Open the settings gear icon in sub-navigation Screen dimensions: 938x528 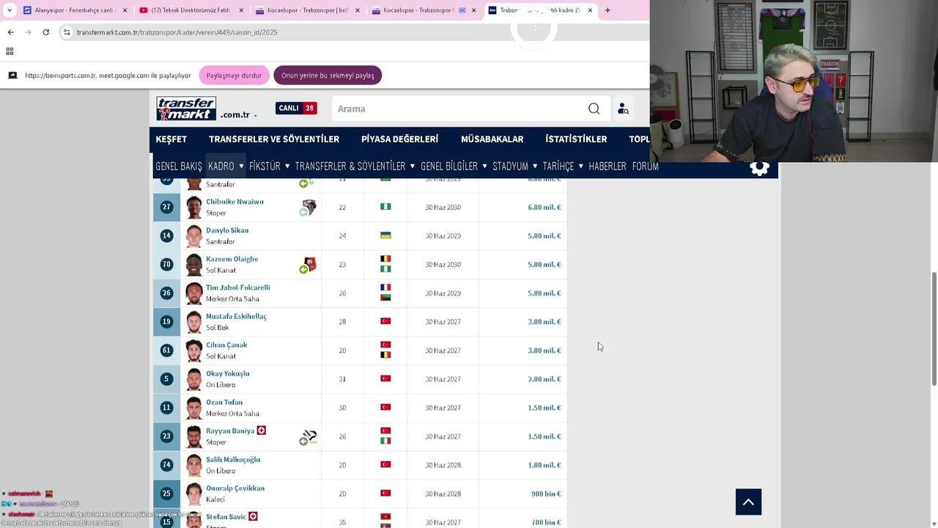(x=759, y=168)
